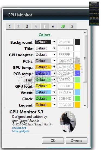
Task: Click the blue PCB temp. color swatch
Action: [x=77, y=73]
